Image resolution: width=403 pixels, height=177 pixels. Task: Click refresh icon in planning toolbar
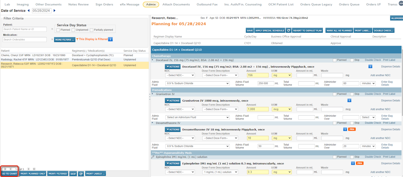288,31
